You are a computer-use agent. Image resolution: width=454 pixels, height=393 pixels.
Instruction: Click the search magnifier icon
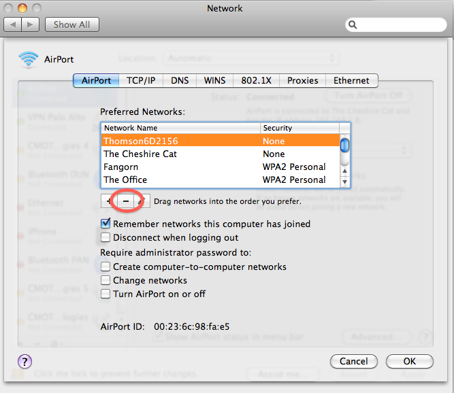click(x=354, y=24)
